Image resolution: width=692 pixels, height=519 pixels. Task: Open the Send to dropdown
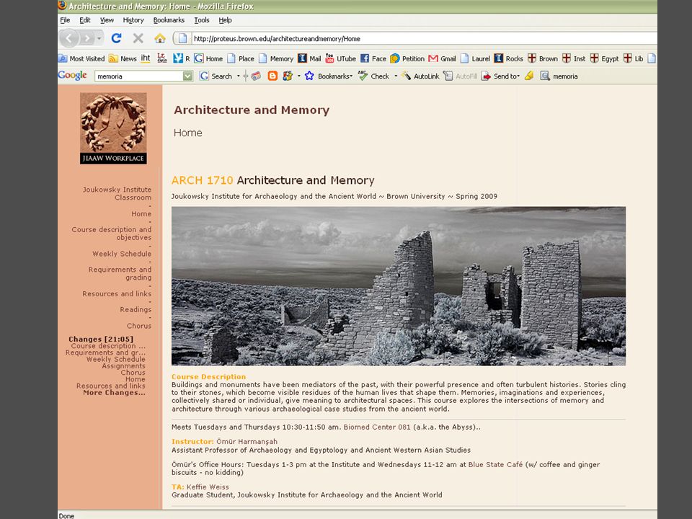point(500,76)
